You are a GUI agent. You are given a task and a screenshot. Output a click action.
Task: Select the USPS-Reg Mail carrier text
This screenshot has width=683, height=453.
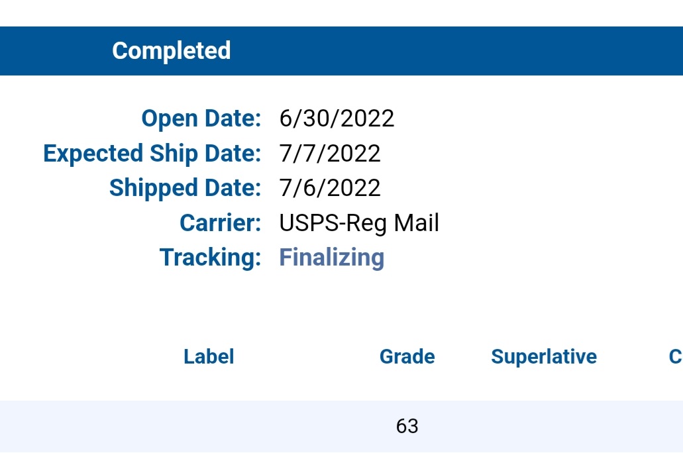tap(359, 223)
